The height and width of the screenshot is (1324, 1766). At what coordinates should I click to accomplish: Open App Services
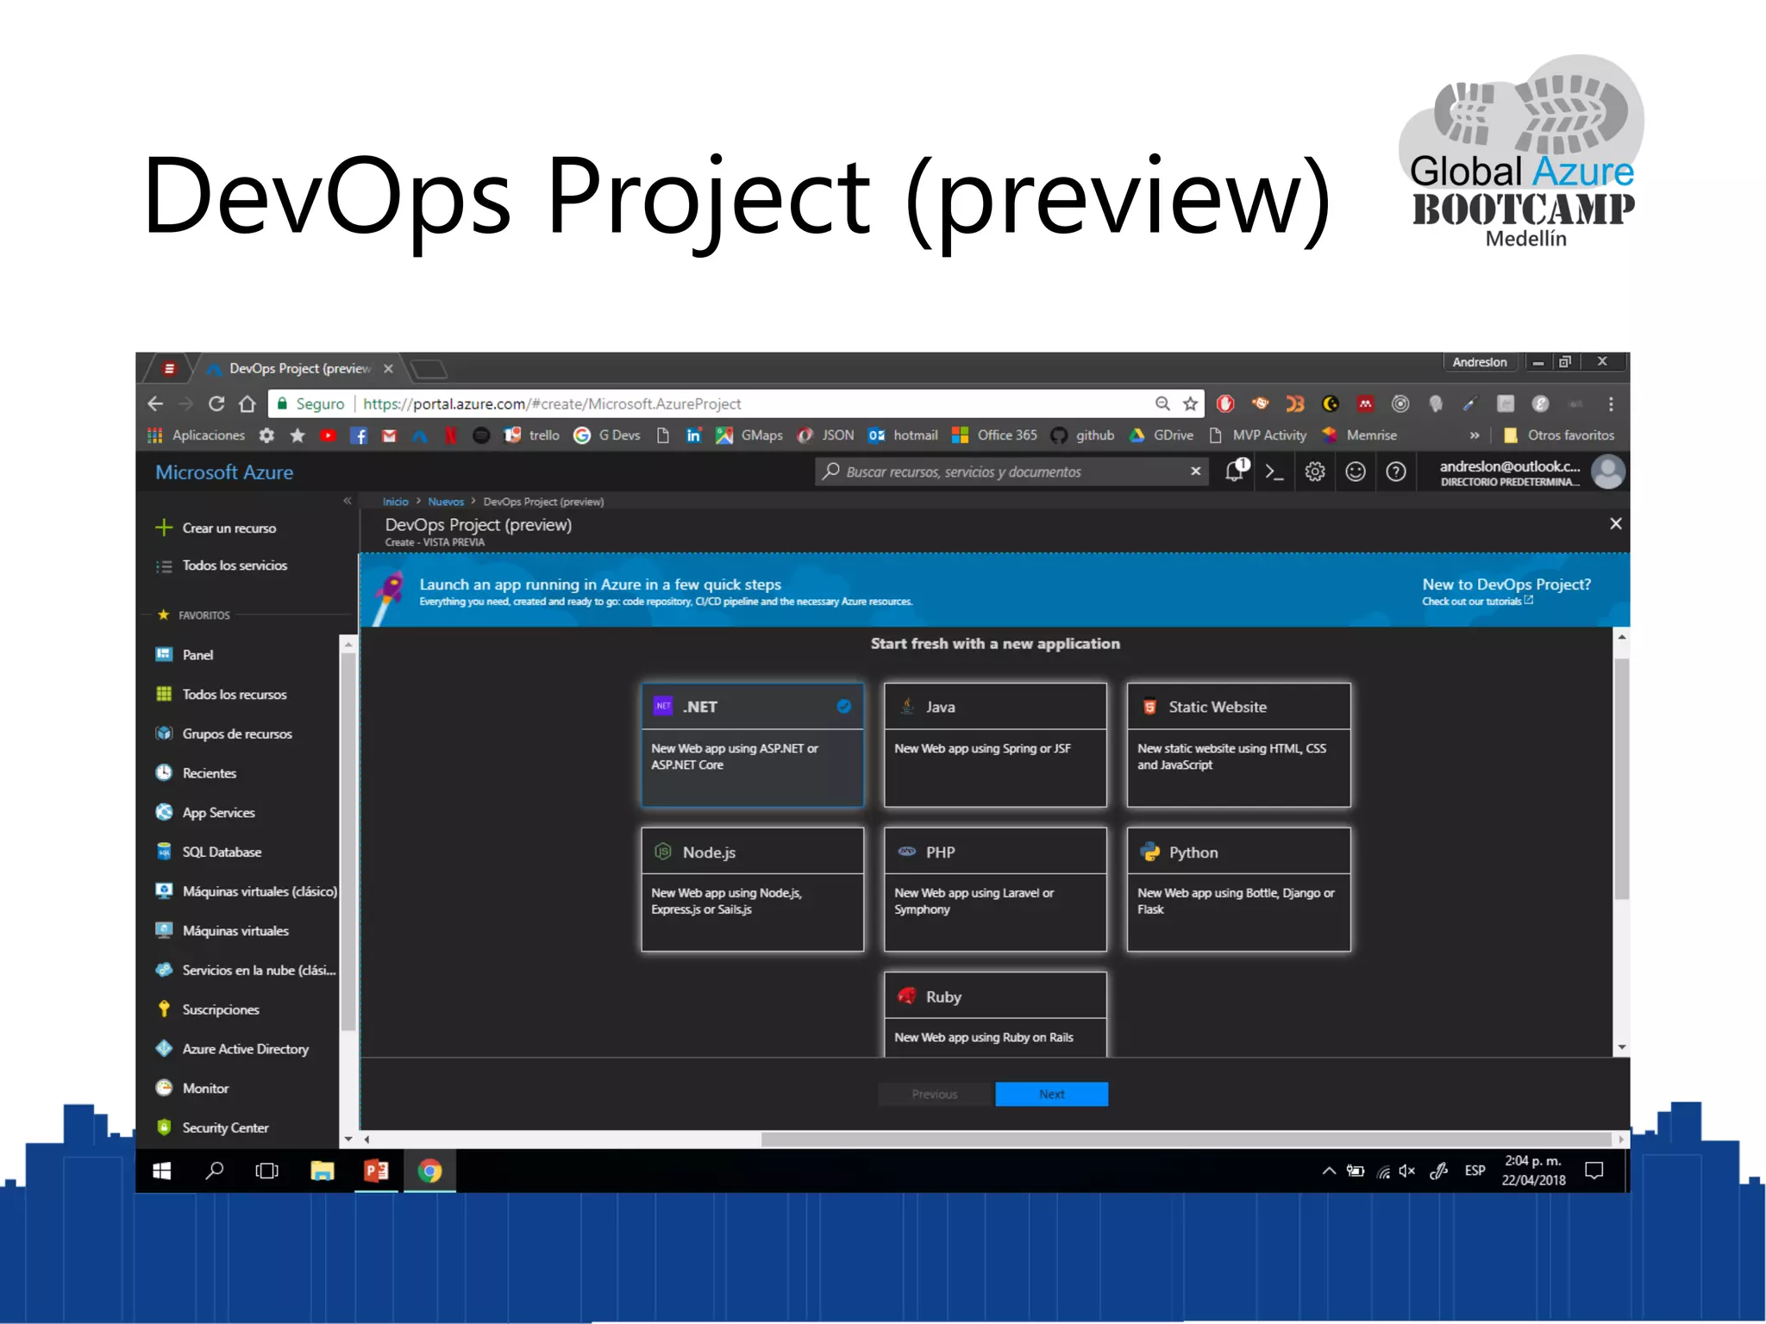[205, 813]
